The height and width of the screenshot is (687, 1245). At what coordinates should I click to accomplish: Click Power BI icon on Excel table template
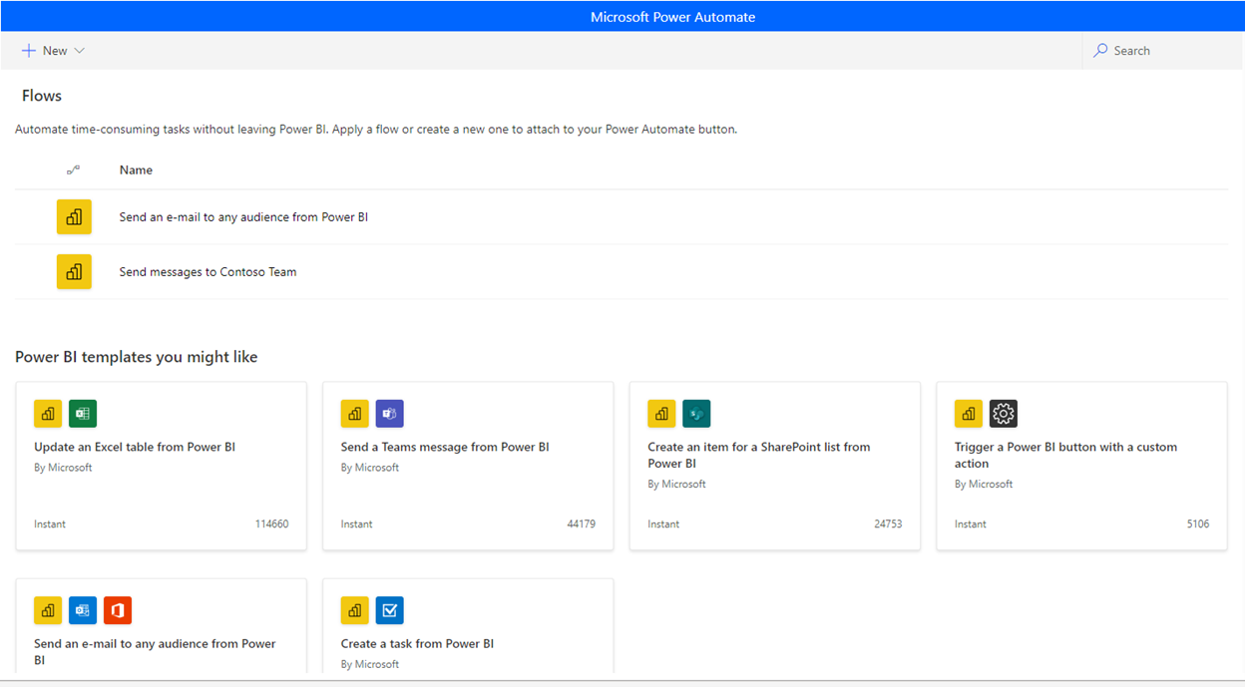[48, 414]
